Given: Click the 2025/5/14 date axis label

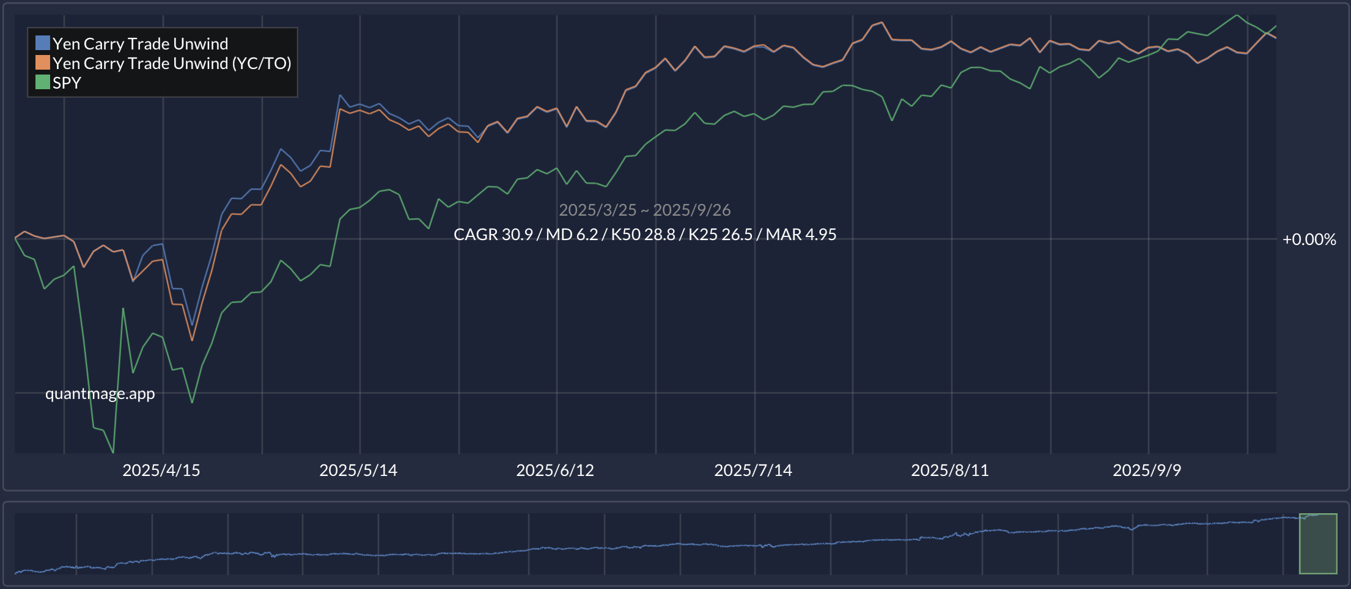Looking at the screenshot, I should pyautogui.click(x=358, y=470).
